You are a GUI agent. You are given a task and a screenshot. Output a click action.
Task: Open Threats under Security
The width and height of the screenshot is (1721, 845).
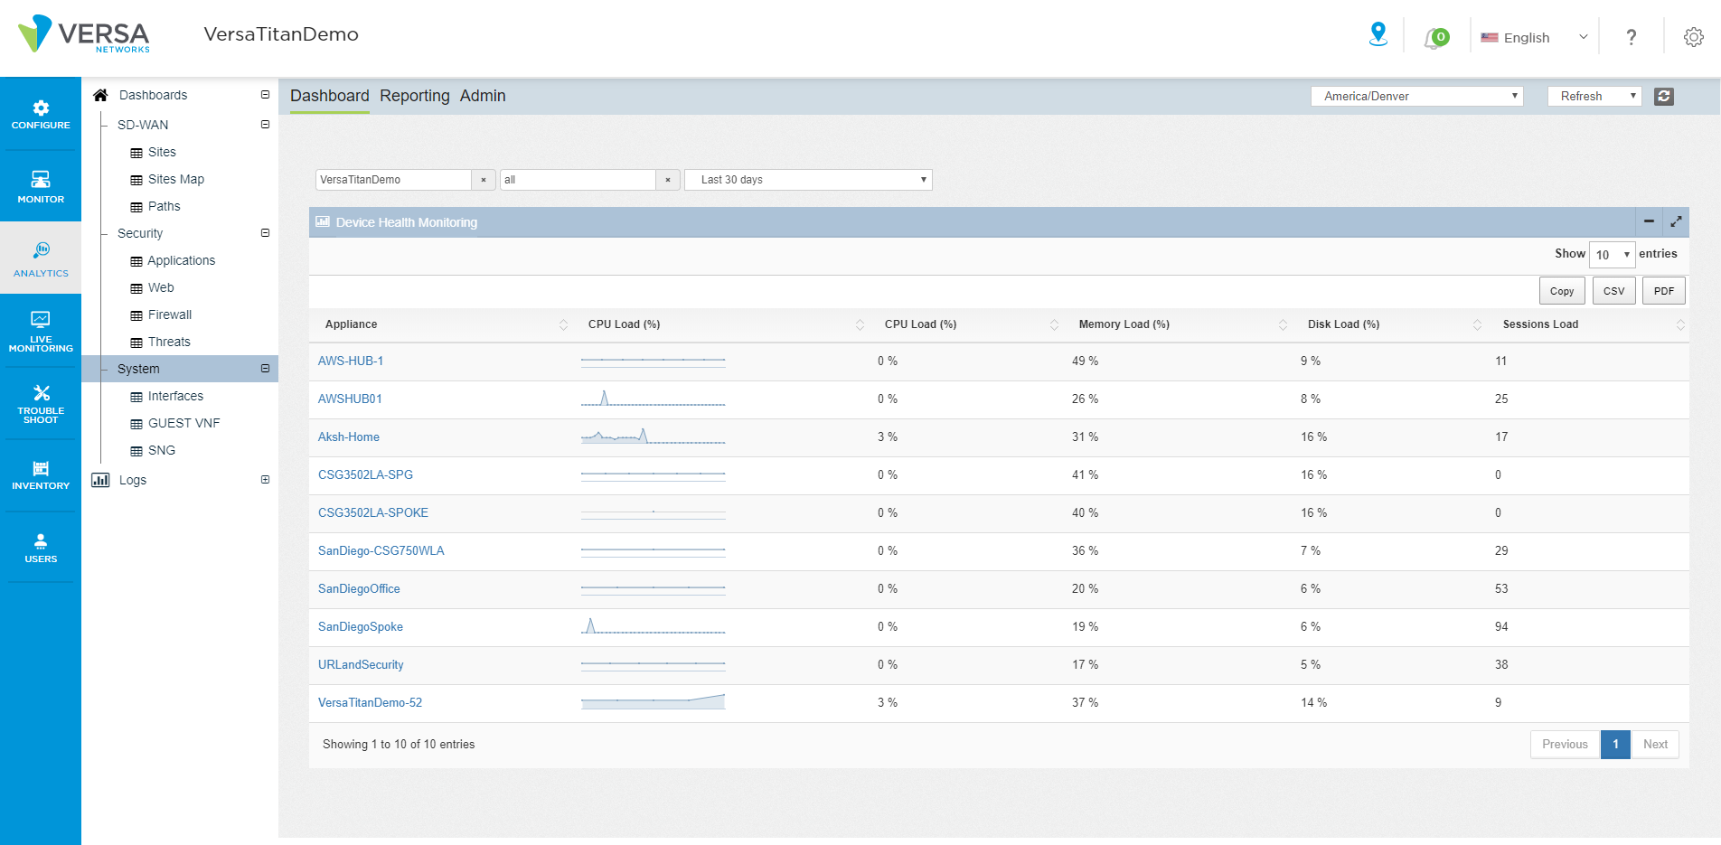click(169, 342)
